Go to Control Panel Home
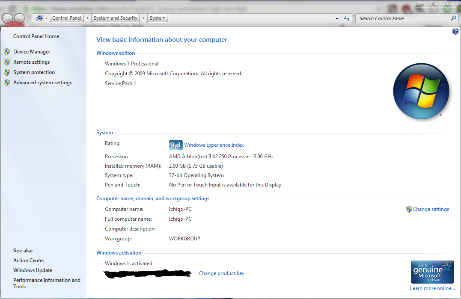Screen dimensions: 461x299 pyautogui.click(x=36, y=36)
